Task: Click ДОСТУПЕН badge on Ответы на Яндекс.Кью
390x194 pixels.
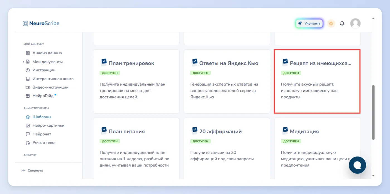Action: point(201,73)
